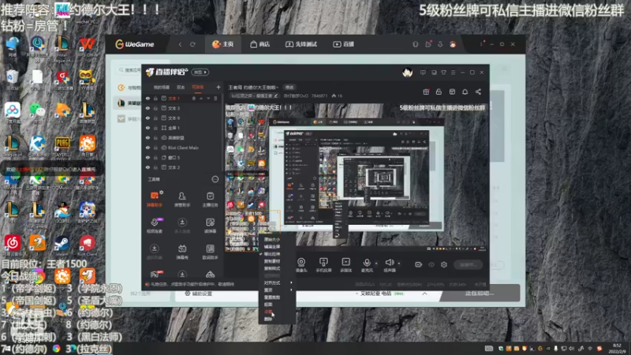
Task: Click the gift box icon above the preview
Action: click(x=426, y=92)
